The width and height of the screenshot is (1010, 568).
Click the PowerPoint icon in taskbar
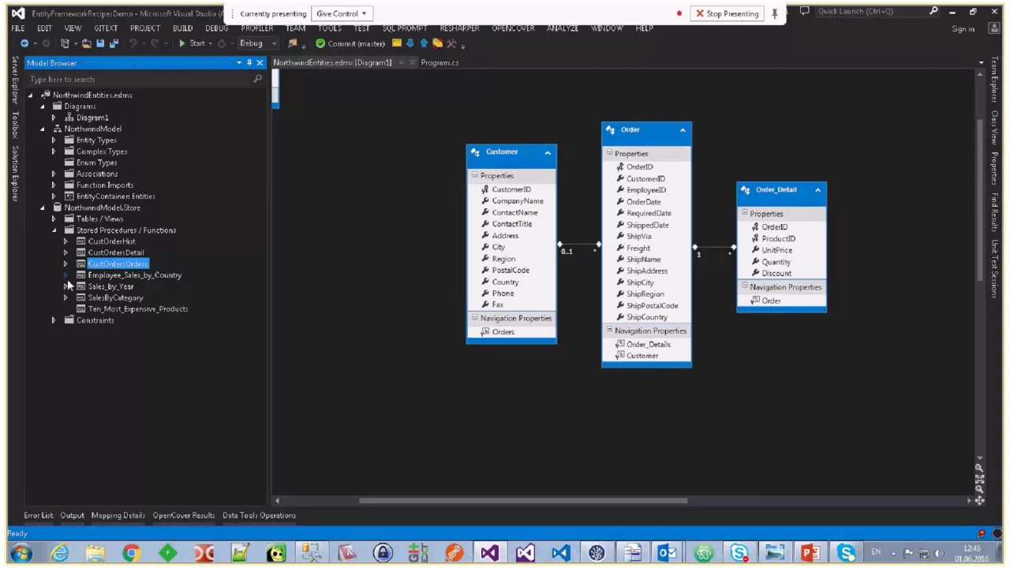(810, 553)
